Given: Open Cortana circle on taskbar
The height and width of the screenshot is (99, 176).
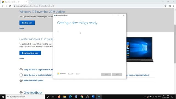Looking at the screenshot, I should point(48,97).
